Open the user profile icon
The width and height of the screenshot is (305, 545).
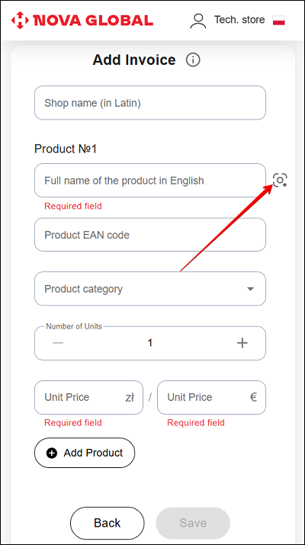tap(198, 20)
